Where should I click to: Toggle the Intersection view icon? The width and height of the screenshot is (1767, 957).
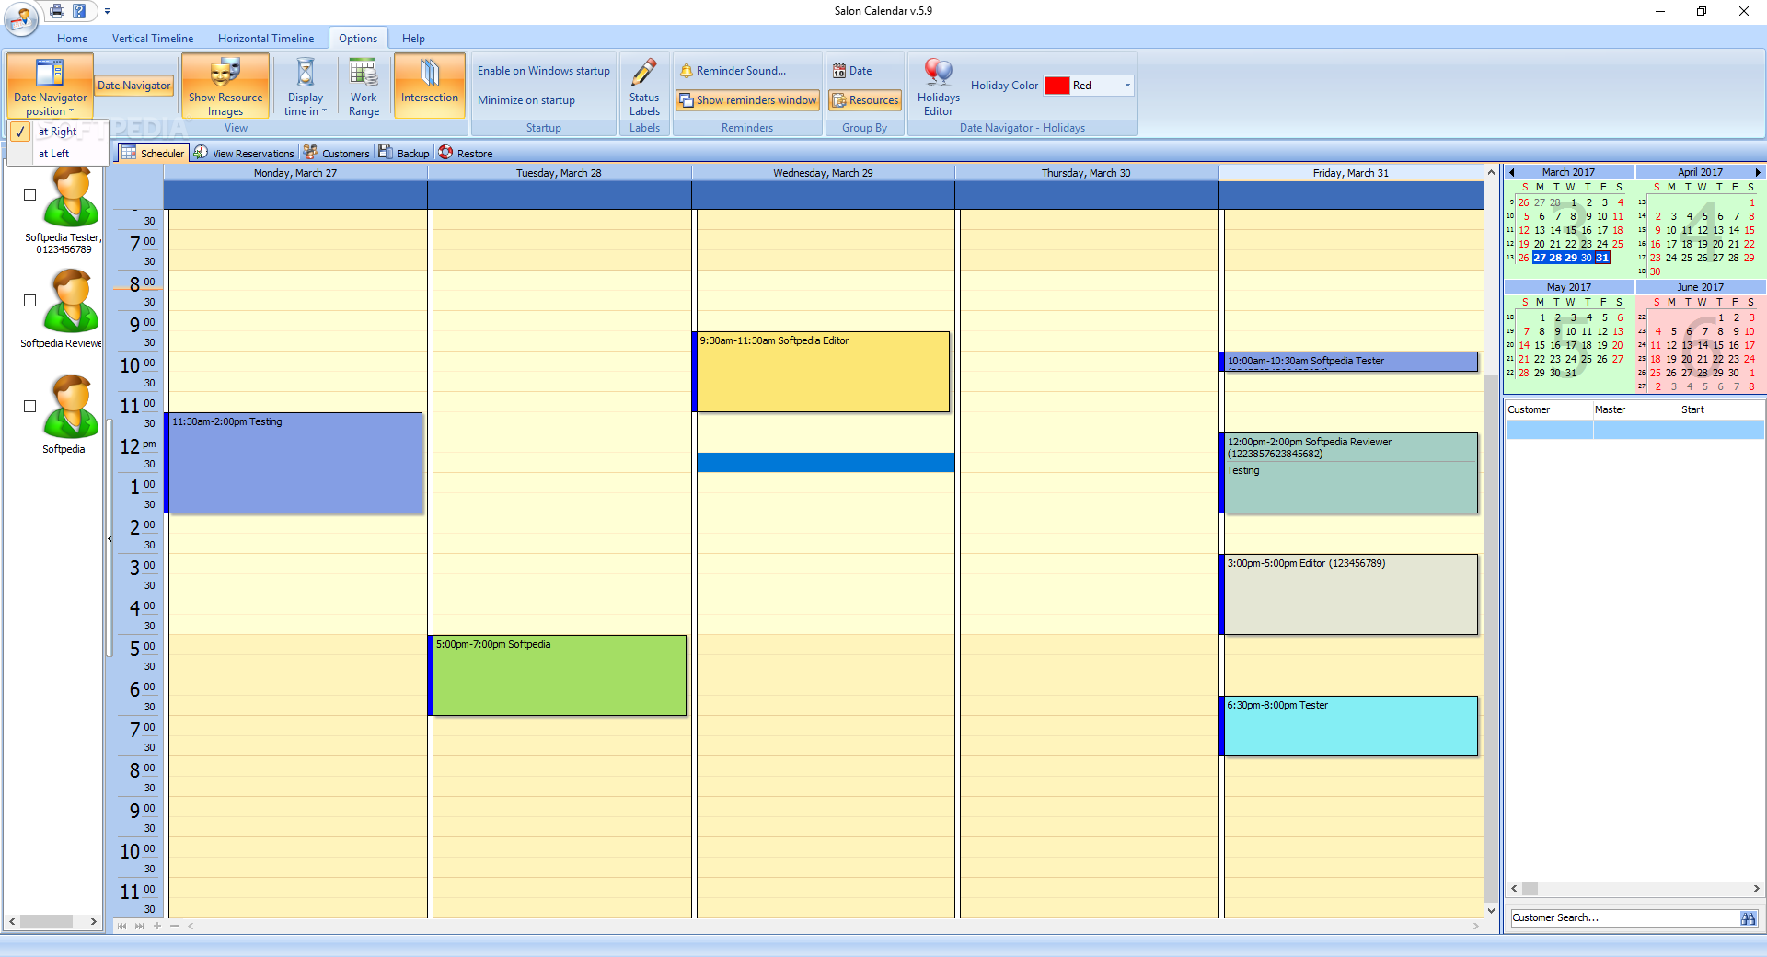tap(430, 73)
